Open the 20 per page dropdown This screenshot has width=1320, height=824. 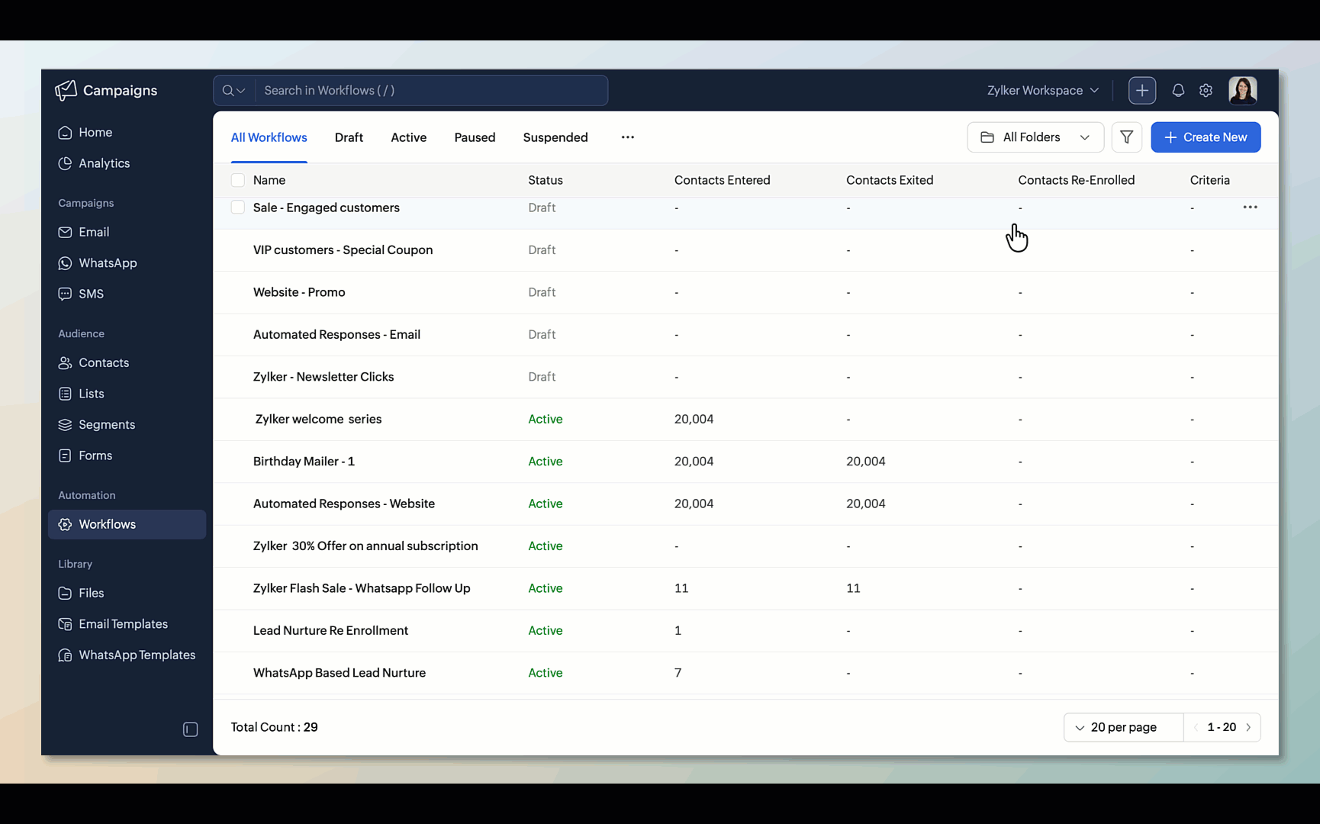point(1123,727)
